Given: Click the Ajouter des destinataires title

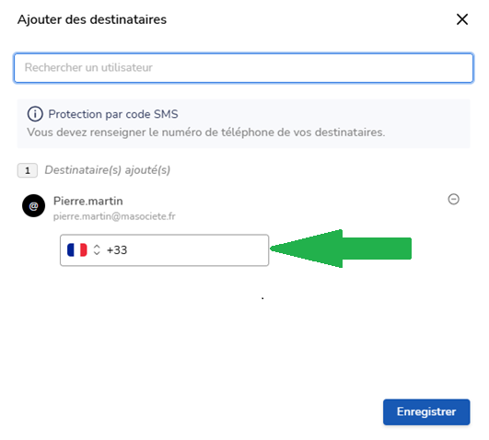Looking at the screenshot, I should (x=92, y=19).
